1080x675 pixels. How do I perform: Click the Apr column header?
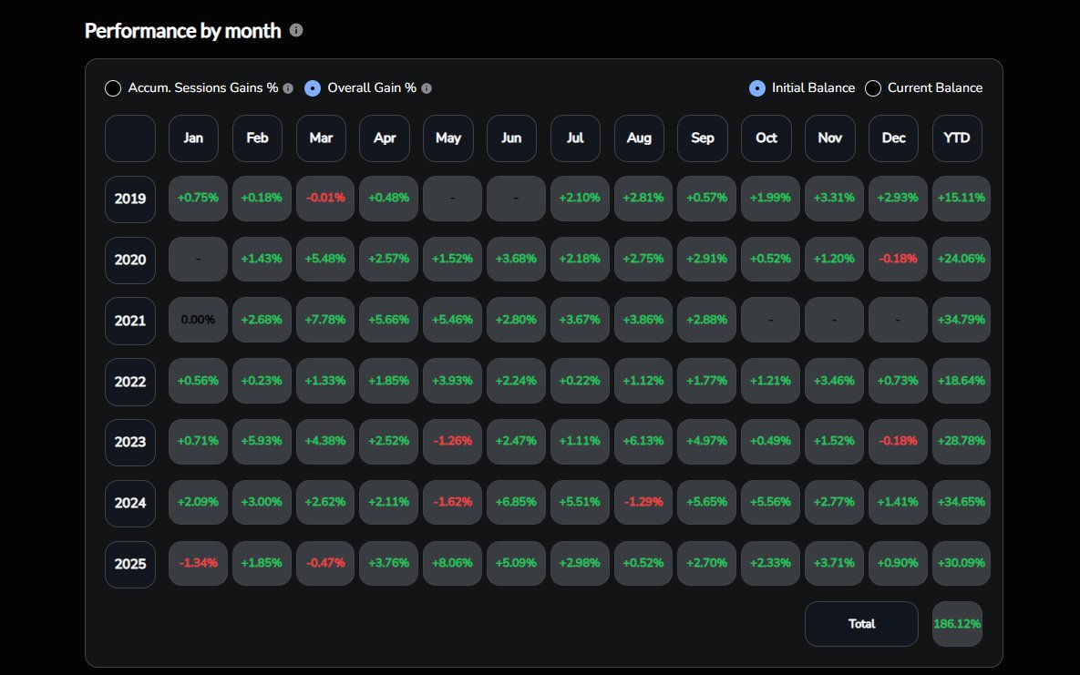[385, 138]
